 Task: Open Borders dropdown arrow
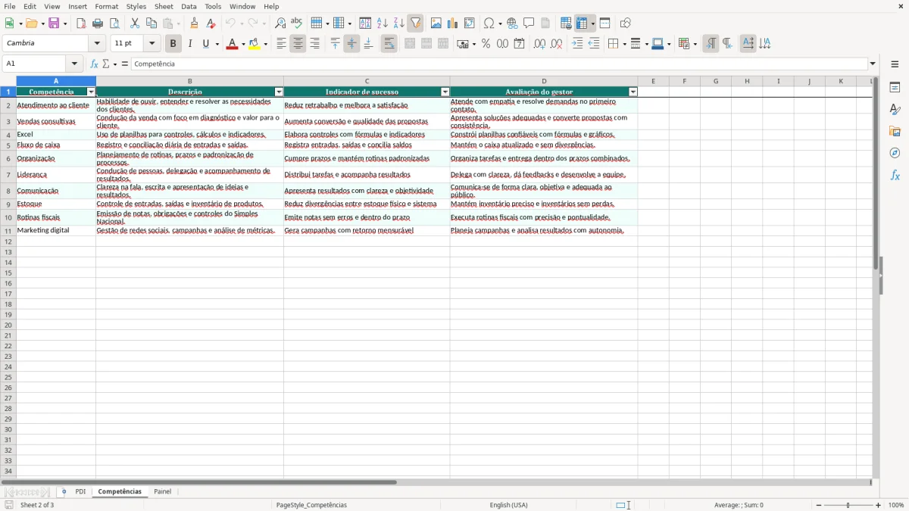point(623,44)
